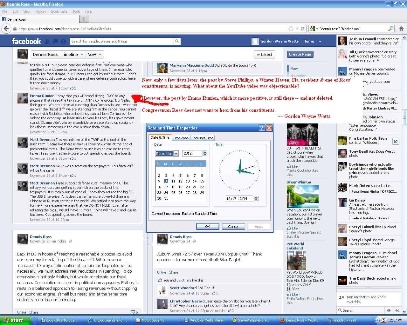
Task: Click DreamPlanGo ad image
Action: pyautogui.click(x=302, y=196)
